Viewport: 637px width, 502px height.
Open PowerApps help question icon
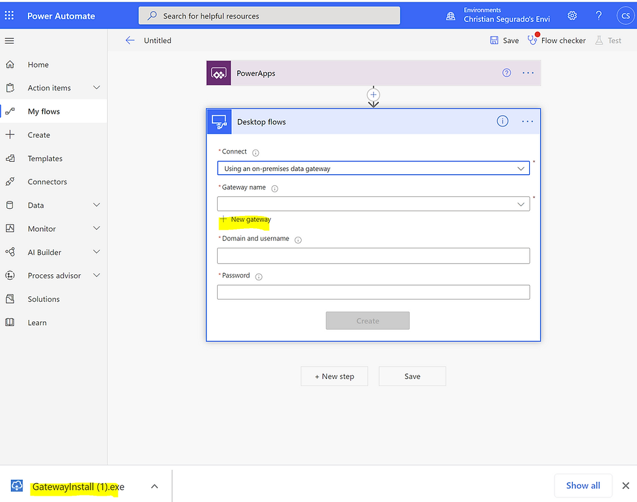506,73
